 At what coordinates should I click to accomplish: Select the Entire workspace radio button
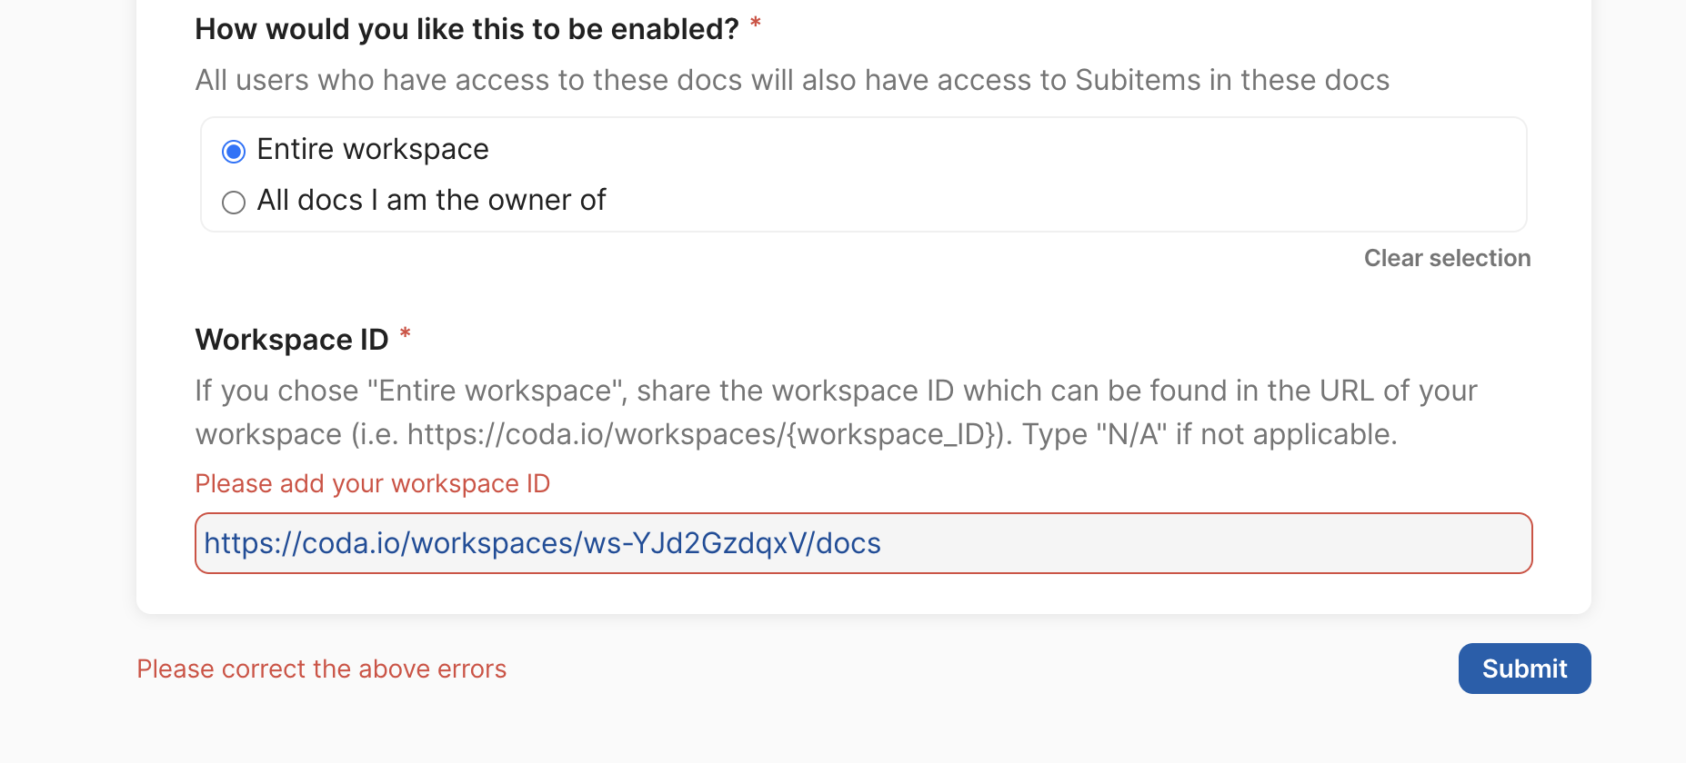pos(234,151)
